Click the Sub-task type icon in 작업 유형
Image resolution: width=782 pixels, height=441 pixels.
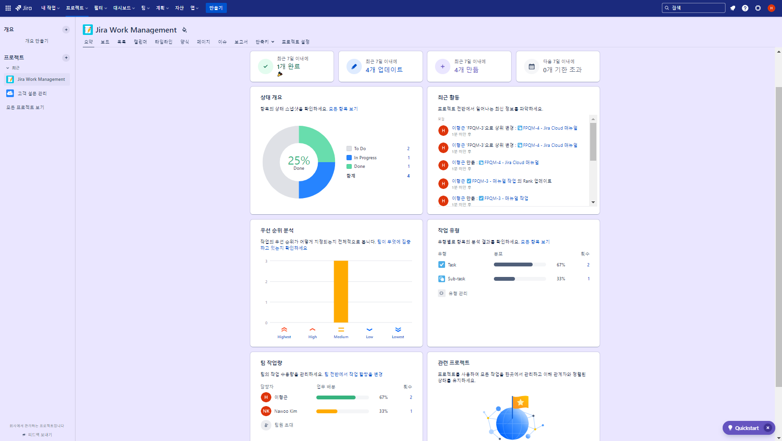pyautogui.click(x=442, y=279)
